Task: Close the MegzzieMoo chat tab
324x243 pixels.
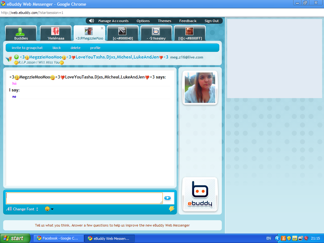Action: 102,28
